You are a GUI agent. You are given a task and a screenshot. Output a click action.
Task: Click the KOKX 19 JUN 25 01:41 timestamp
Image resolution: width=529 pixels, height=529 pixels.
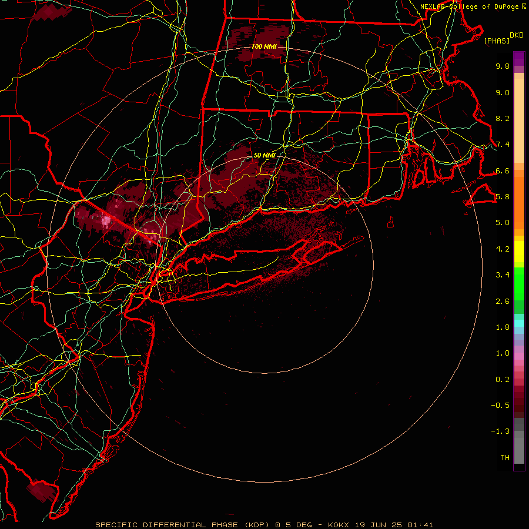click(x=380, y=525)
